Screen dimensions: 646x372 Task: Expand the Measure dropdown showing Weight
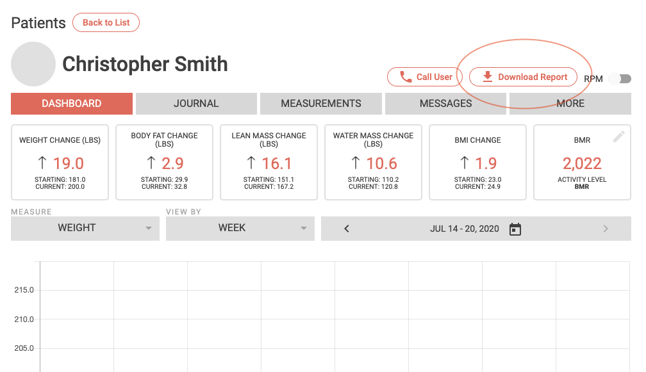click(x=85, y=228)
